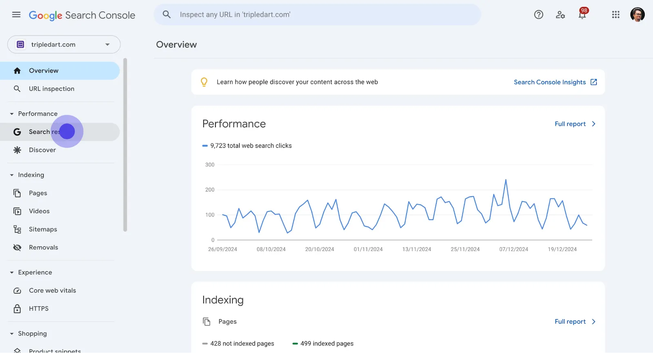The height and width of the screenshot is (353, 653).
Task: Collapse the Experience sidebar section
Action: tap(12, 273)
